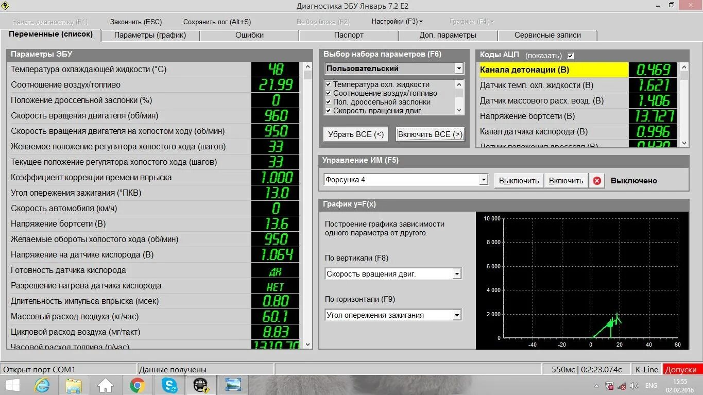Uncheck Пол. дроссельной заслонки parameter

point(328,102)
